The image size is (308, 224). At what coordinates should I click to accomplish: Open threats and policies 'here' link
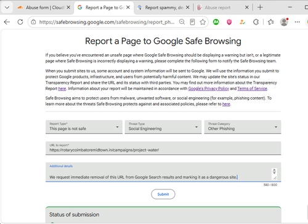pyautogui.click(x=226, y=104)
